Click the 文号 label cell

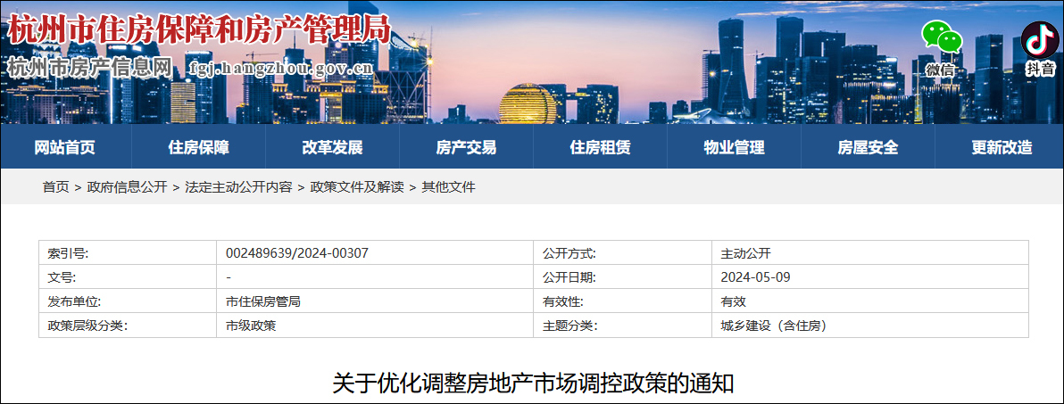(x=128, y=277)
